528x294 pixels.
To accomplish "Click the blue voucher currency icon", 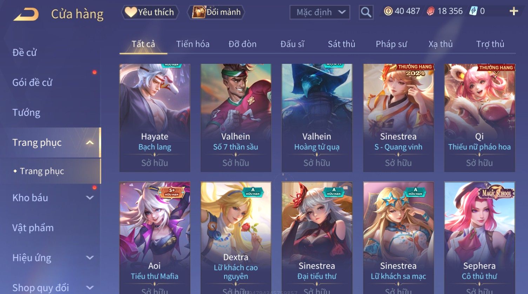I will click(473, 11).
